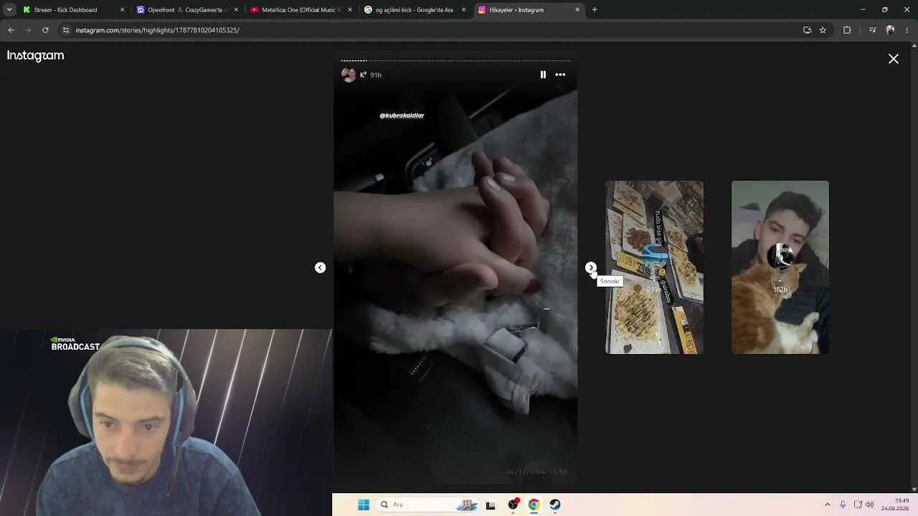Close the Hikayeler Instagram tab
This screenshot has width=918, height=516.
577,10
